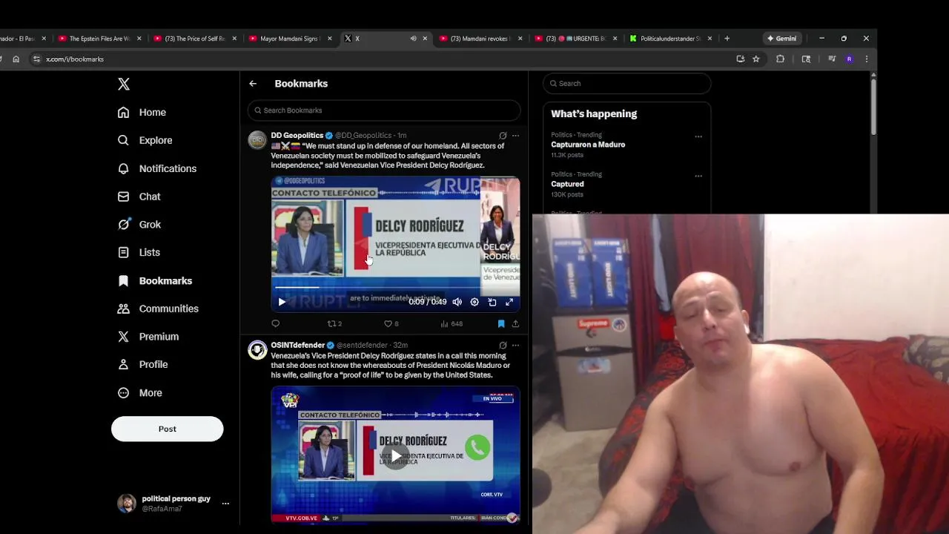Open Grok in the sidebar

pyautogui.click(x=139, y=224)
